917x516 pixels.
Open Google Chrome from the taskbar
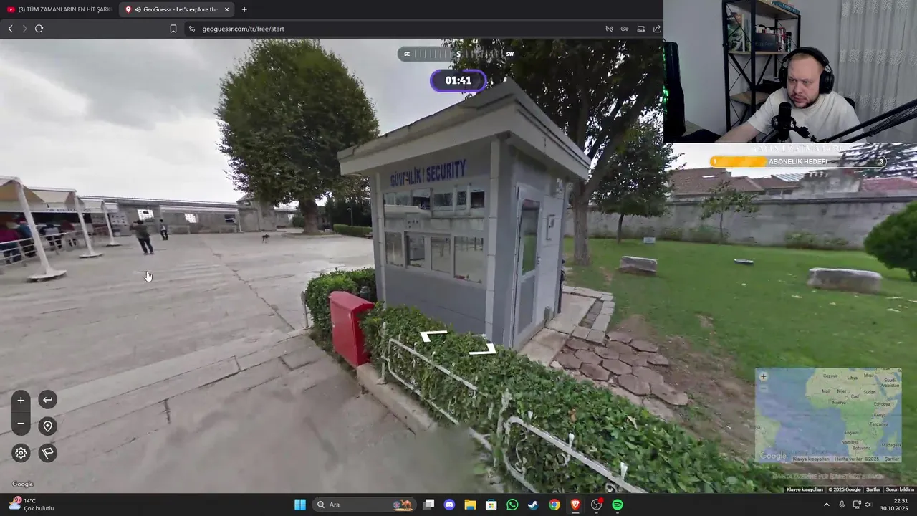click(554, 505)
